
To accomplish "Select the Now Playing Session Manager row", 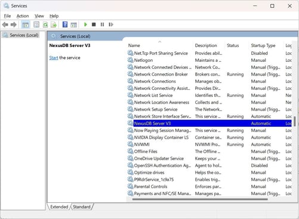I will [x=209, y=130].
